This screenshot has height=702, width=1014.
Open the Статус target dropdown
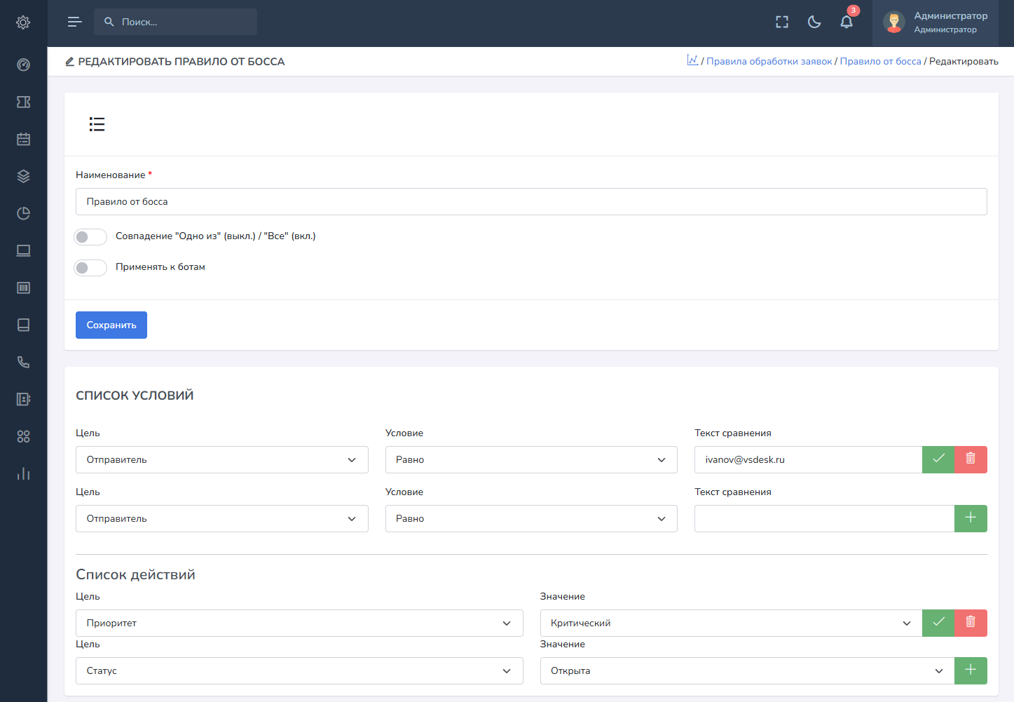point(299,670)
